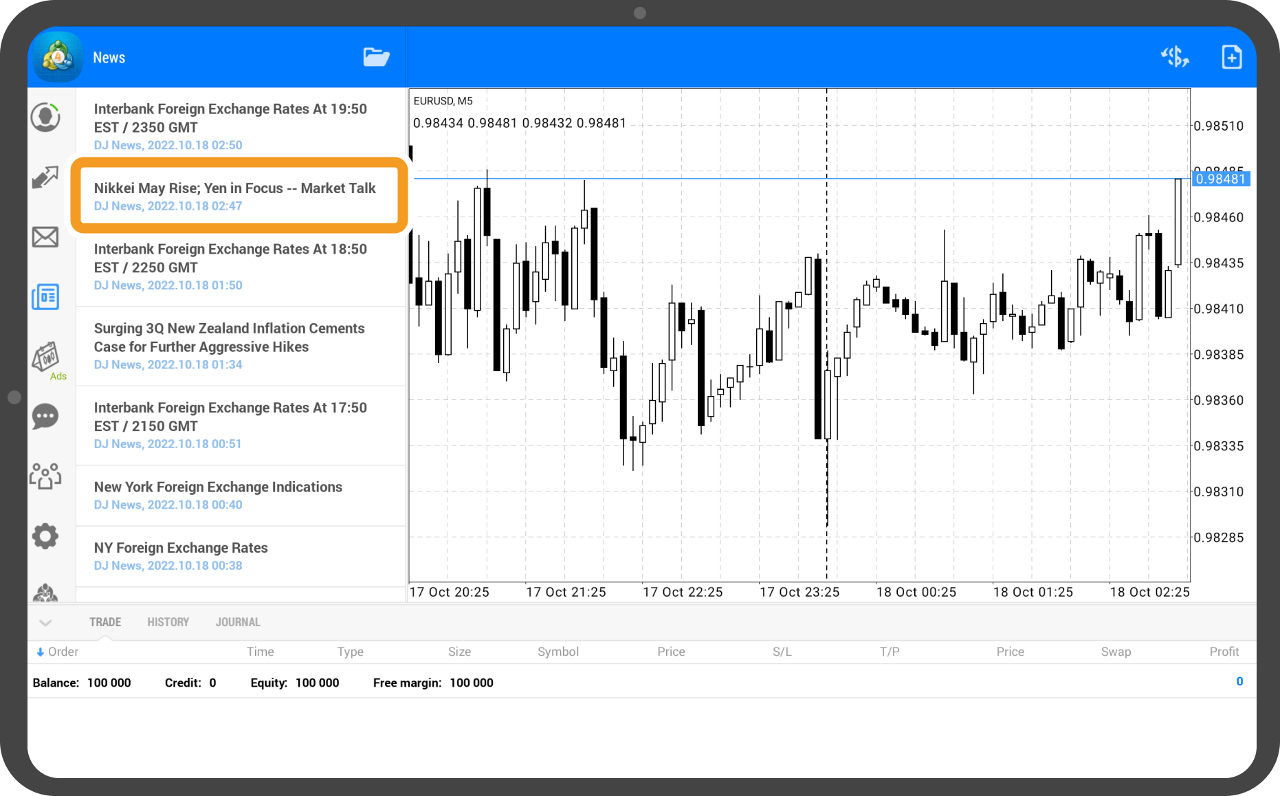The image size is (1280, 796).
Task: Open the quotes sidebar icon
Action: [x=45, y=118]
